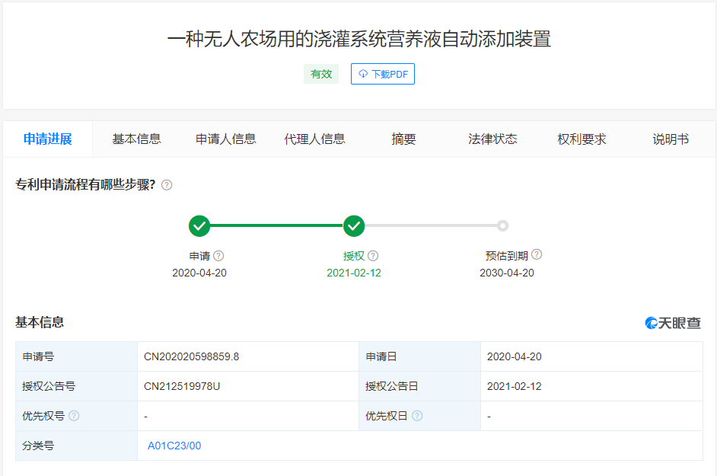Click help icon beside 专利申请流程有哪些步骤
The height and width of the screenshot is (476, 717).
click(x=167, y=185)
